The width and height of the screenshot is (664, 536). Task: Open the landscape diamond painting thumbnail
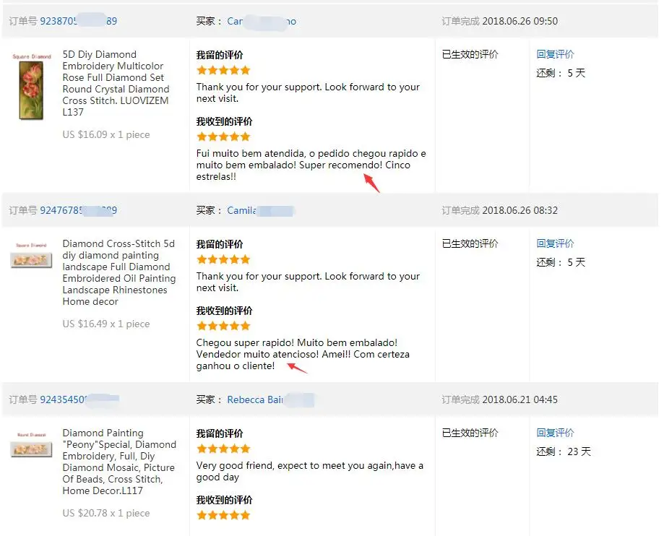click(31, 256)
